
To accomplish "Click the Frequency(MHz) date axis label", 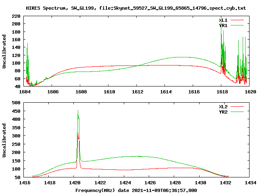I will point(136,190).
